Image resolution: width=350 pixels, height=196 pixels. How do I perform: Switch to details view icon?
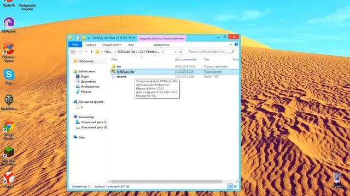click(x=230, y=186)
